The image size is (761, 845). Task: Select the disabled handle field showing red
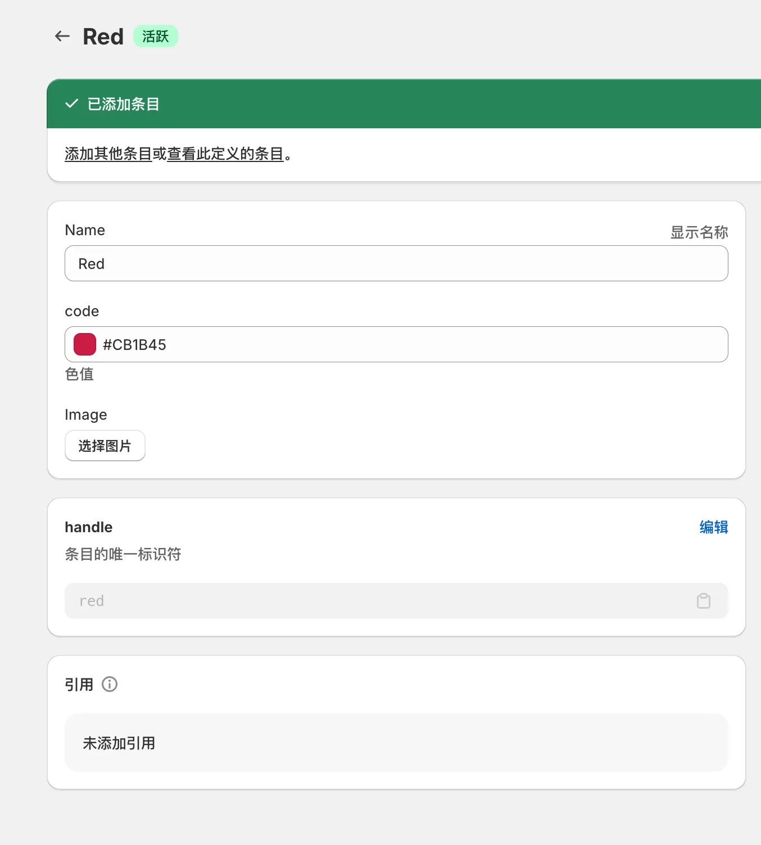tap(337, 601)
